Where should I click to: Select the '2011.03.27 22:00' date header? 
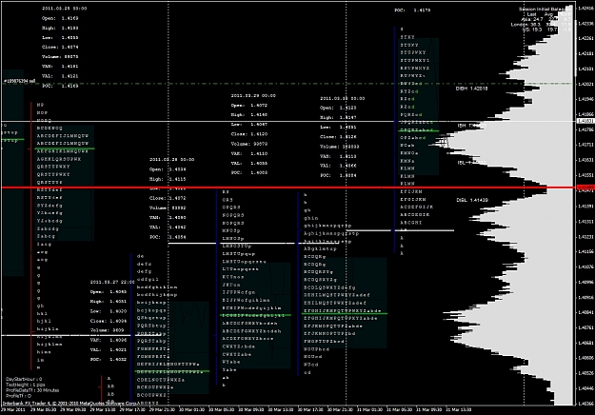(112, 282)
